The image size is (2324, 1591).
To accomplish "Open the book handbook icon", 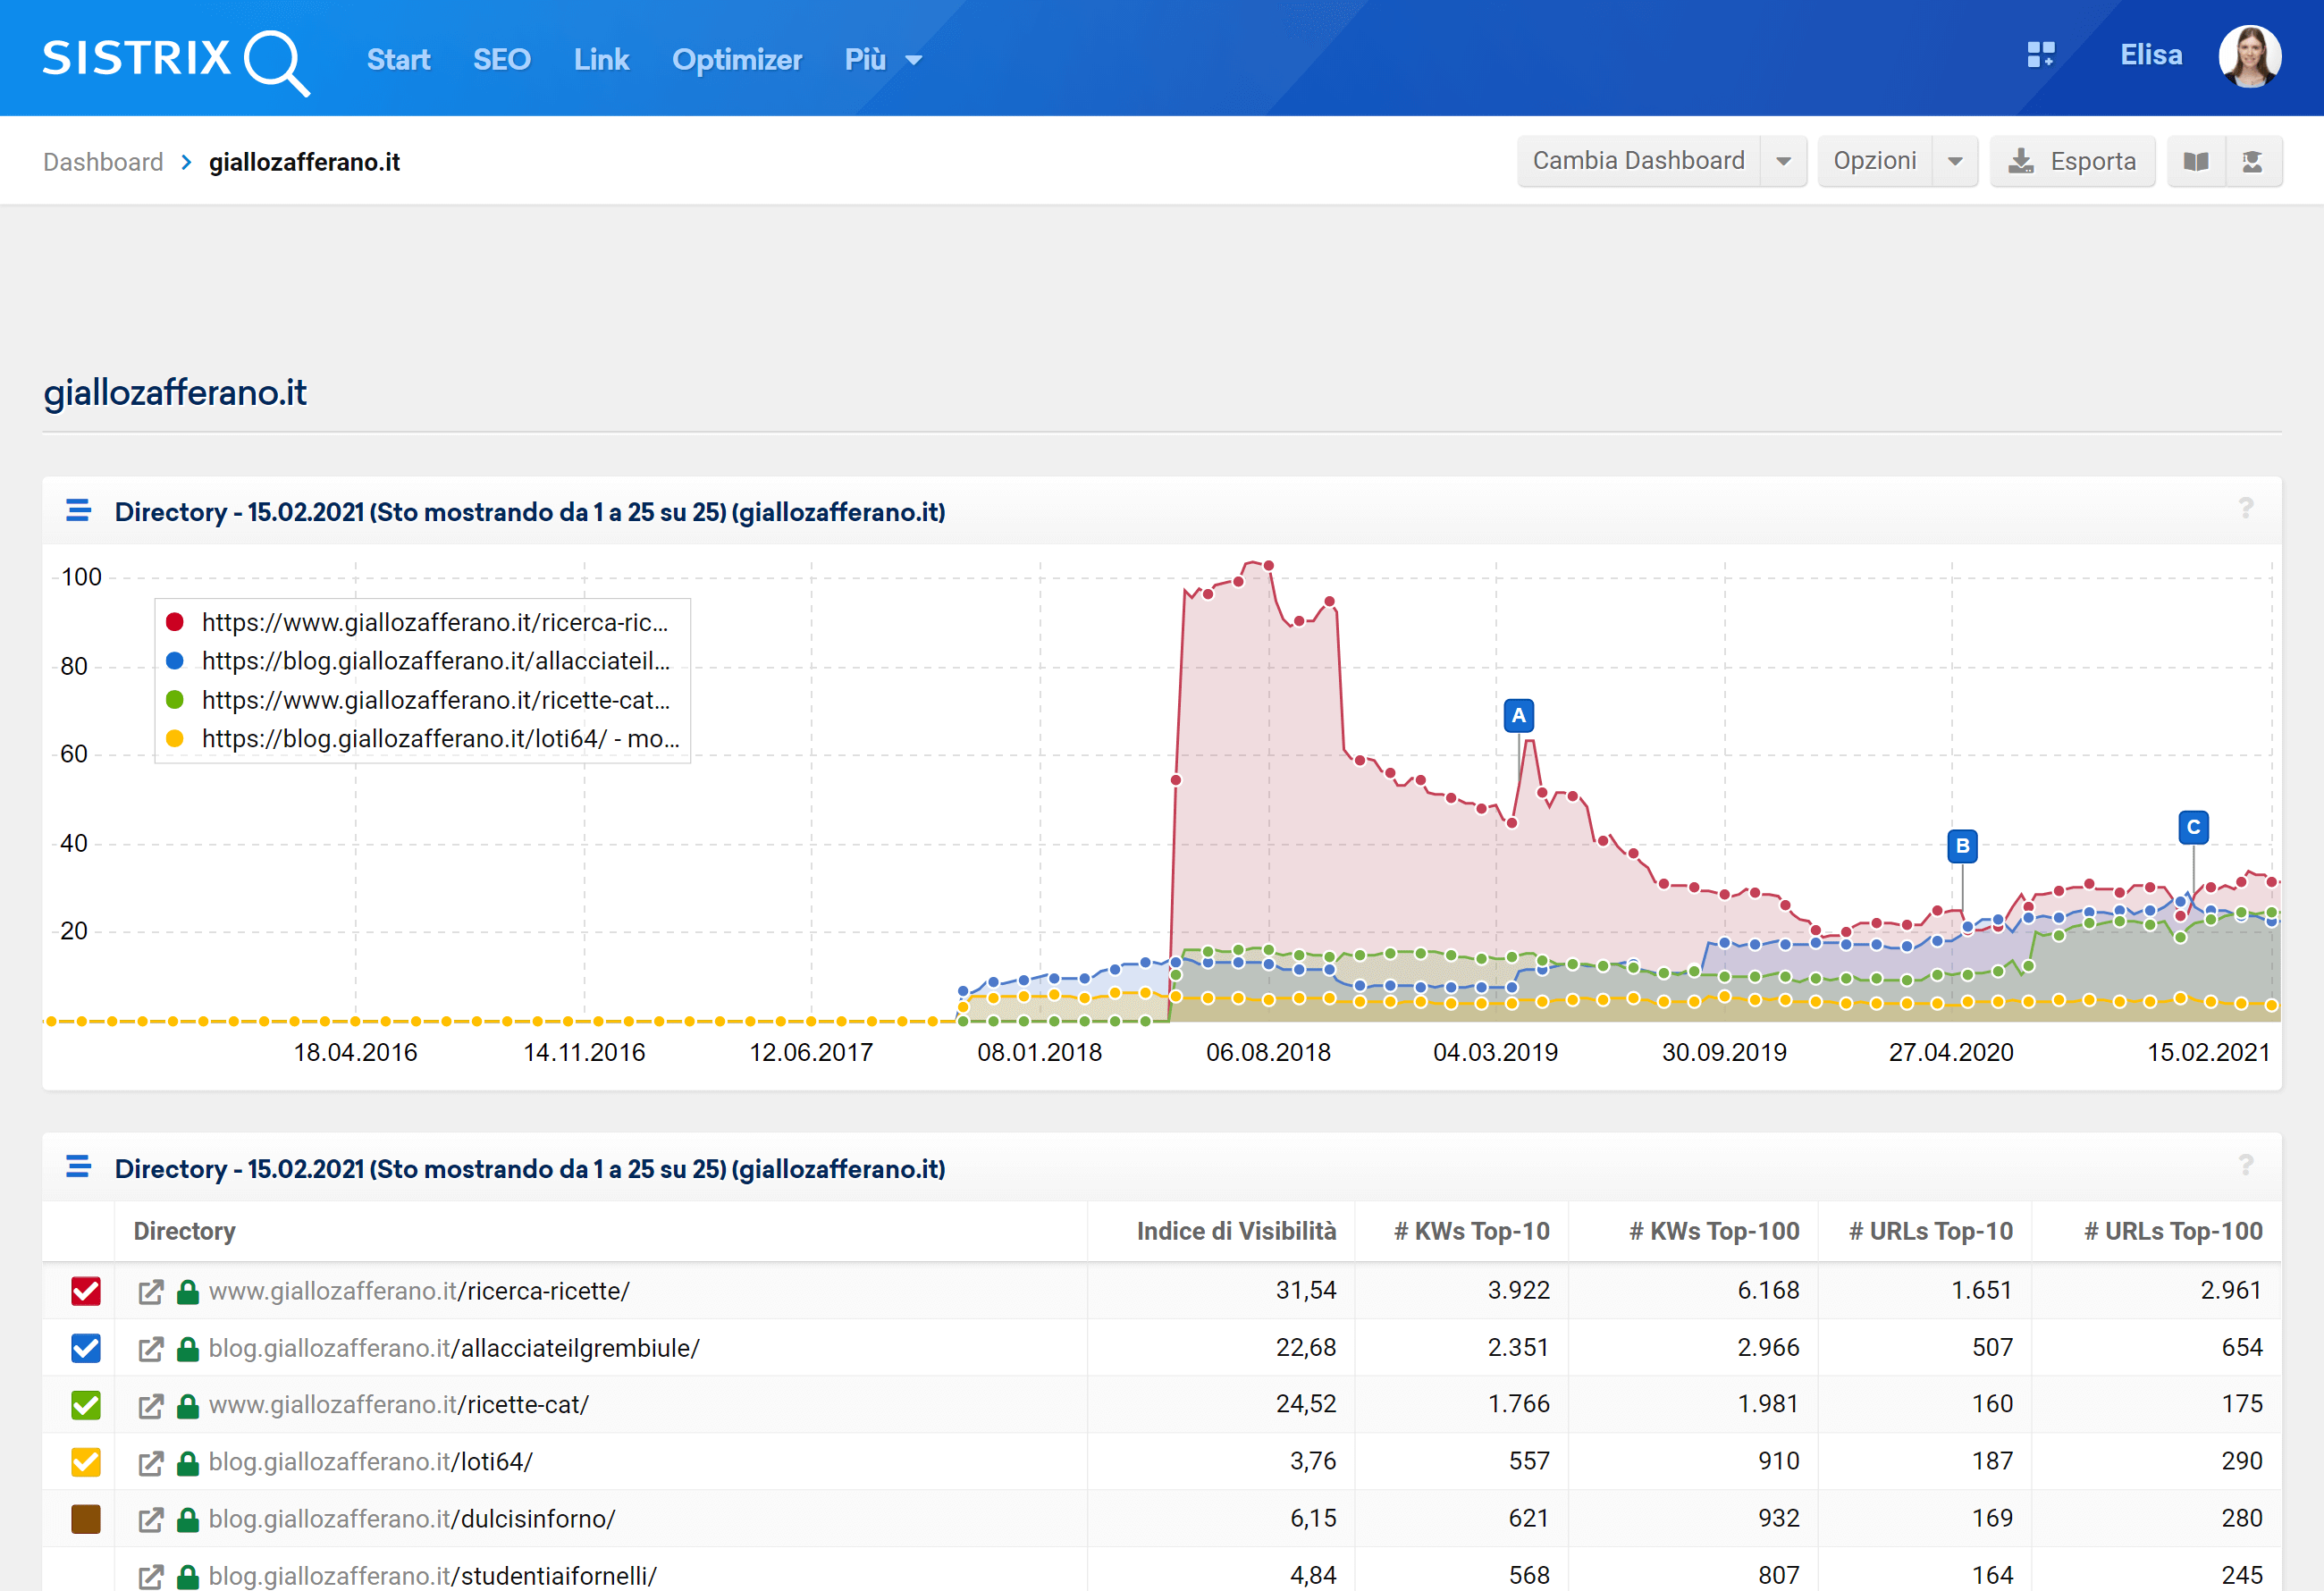I will (x=2196, y=161).
